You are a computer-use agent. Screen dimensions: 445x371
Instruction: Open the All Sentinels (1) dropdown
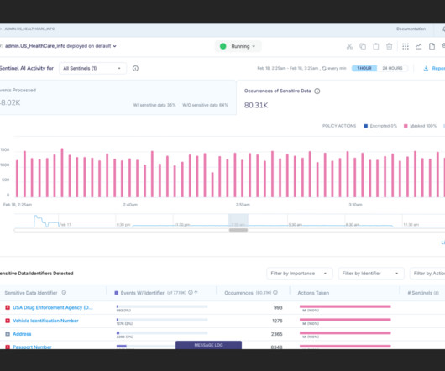92,68
